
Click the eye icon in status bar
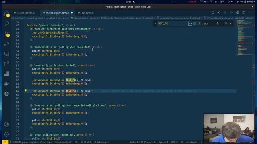(76, 142)
